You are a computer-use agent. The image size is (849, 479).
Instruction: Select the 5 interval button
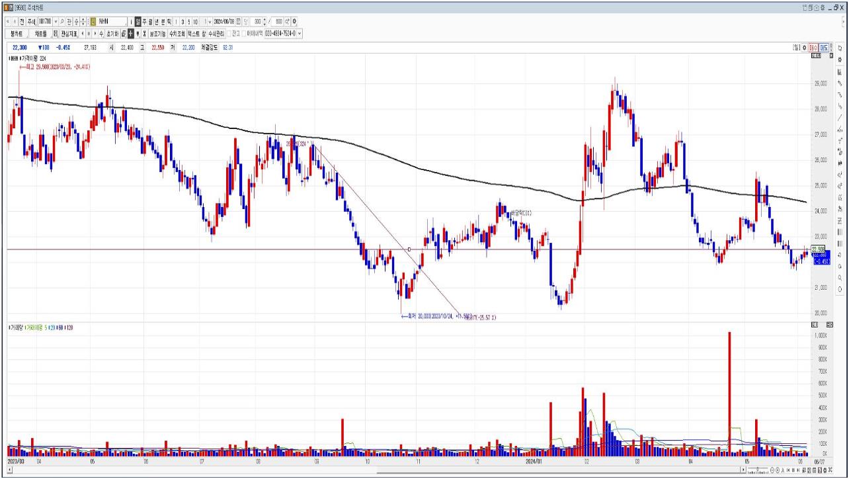click(x=188, y=22)
